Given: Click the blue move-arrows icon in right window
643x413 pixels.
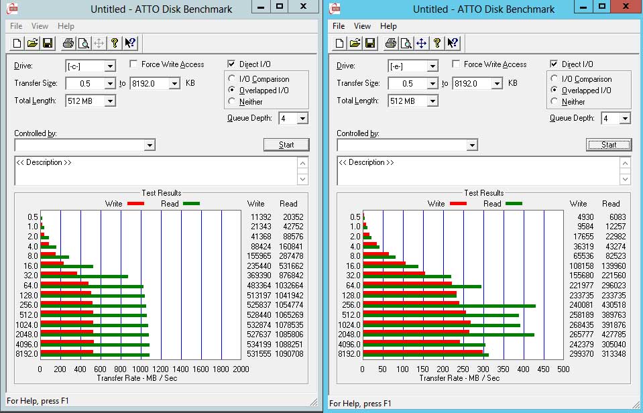Looking at the screenshot, I should point(422,43).
